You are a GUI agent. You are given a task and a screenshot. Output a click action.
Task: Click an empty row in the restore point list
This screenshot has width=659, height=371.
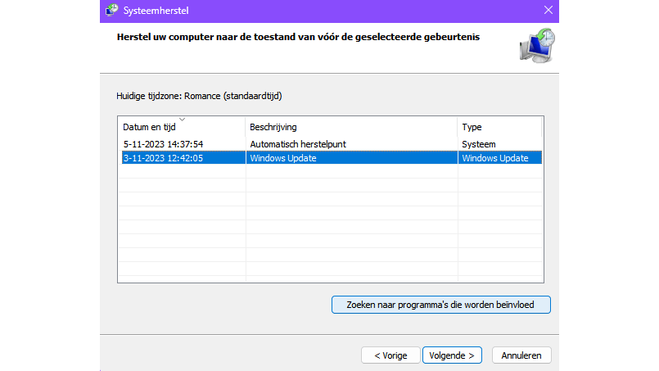(327, 213)
